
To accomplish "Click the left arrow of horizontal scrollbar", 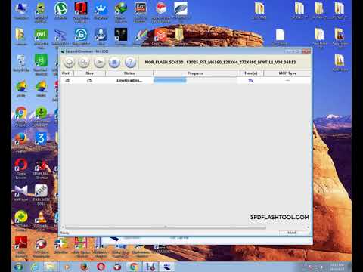I will tap(63, 227).
